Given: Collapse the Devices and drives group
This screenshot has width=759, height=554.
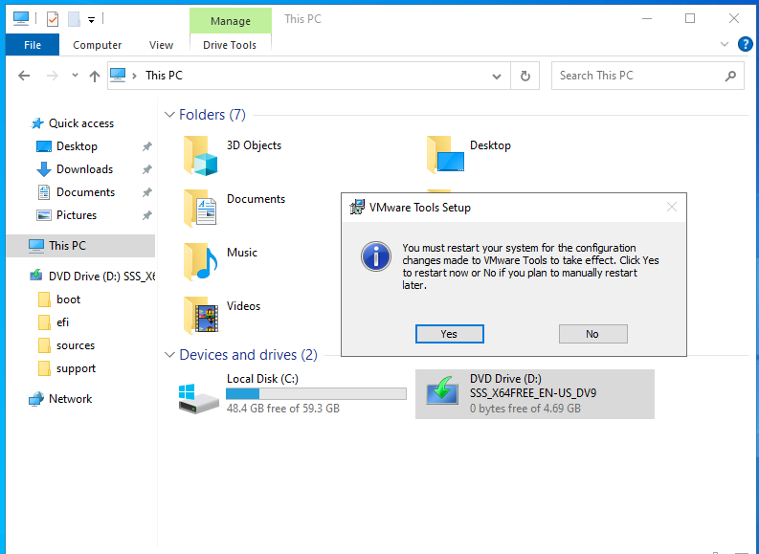Looking at the screenshot, I should tap(169, 355).
